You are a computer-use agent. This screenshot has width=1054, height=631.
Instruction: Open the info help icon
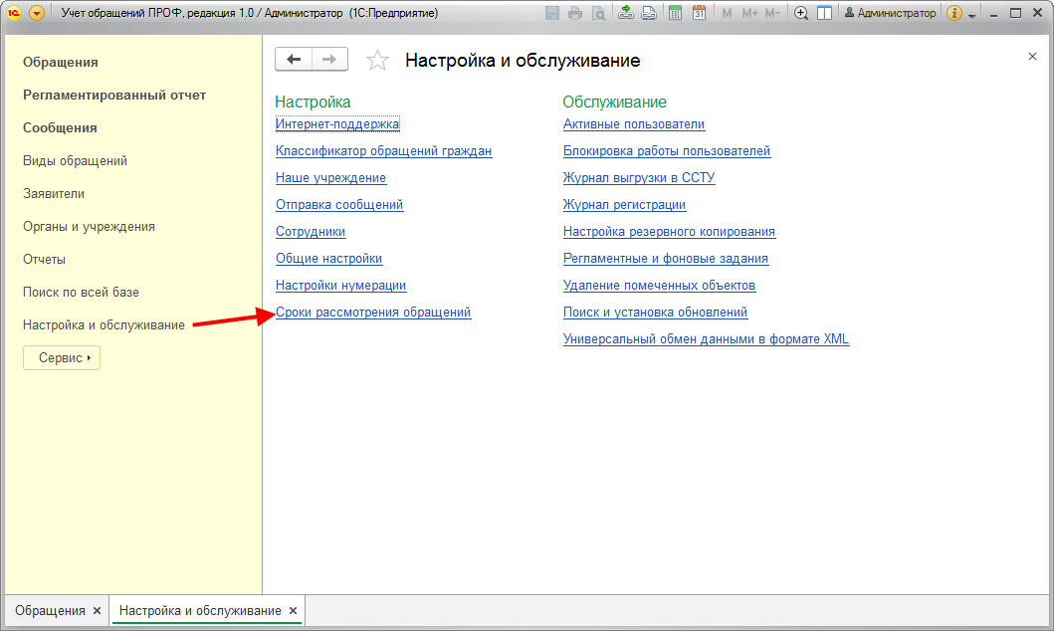[954, 13]
